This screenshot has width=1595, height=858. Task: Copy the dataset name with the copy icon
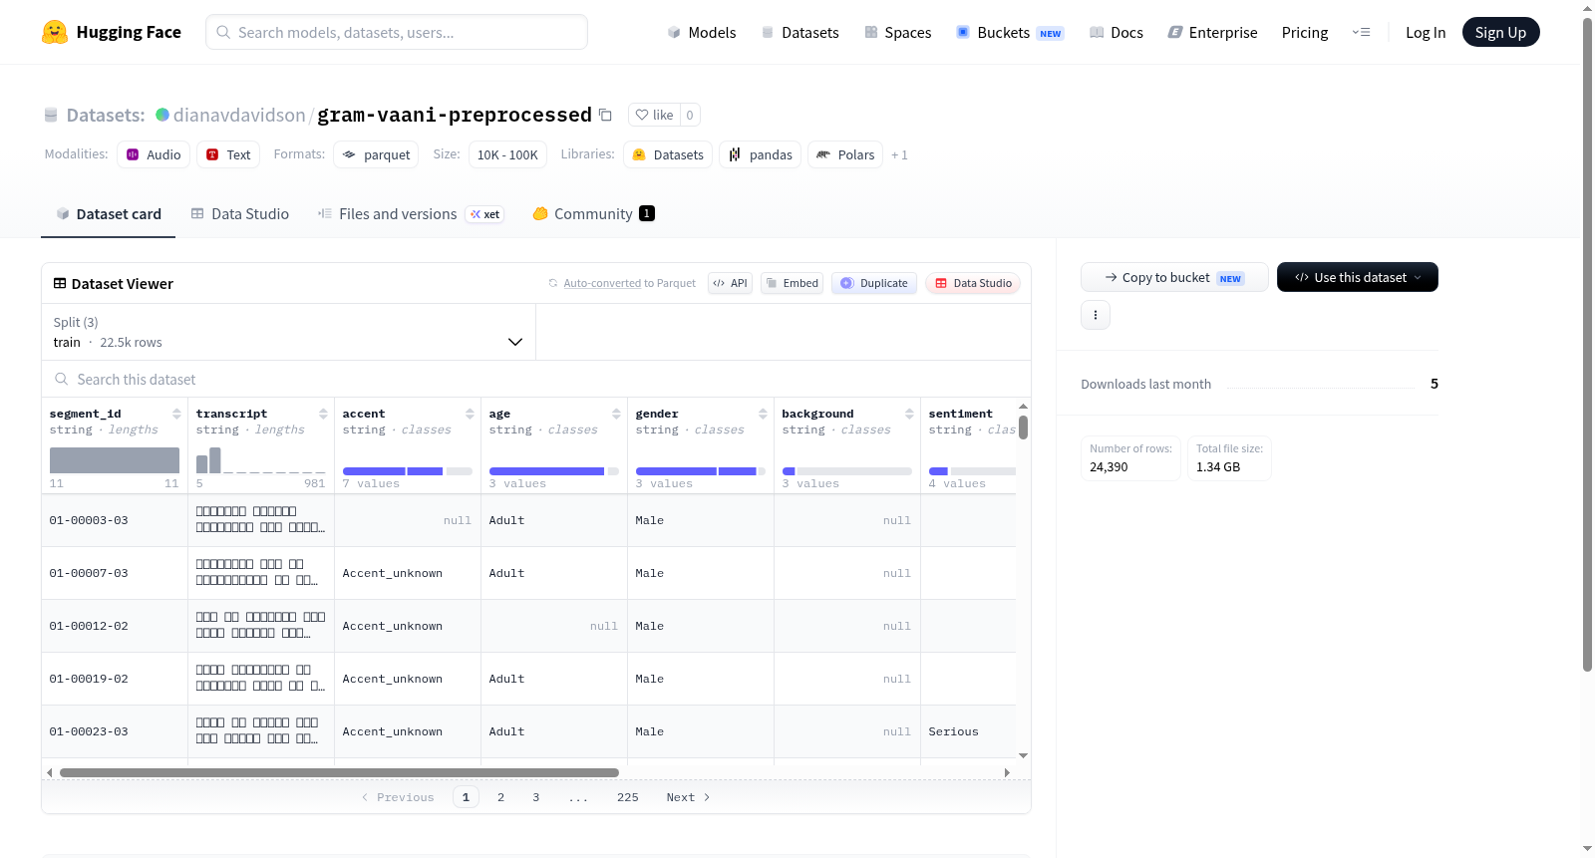point(605,115)
